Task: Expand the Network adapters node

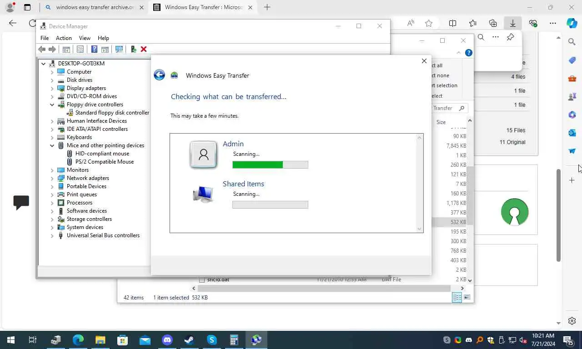Action: point(52,178)
